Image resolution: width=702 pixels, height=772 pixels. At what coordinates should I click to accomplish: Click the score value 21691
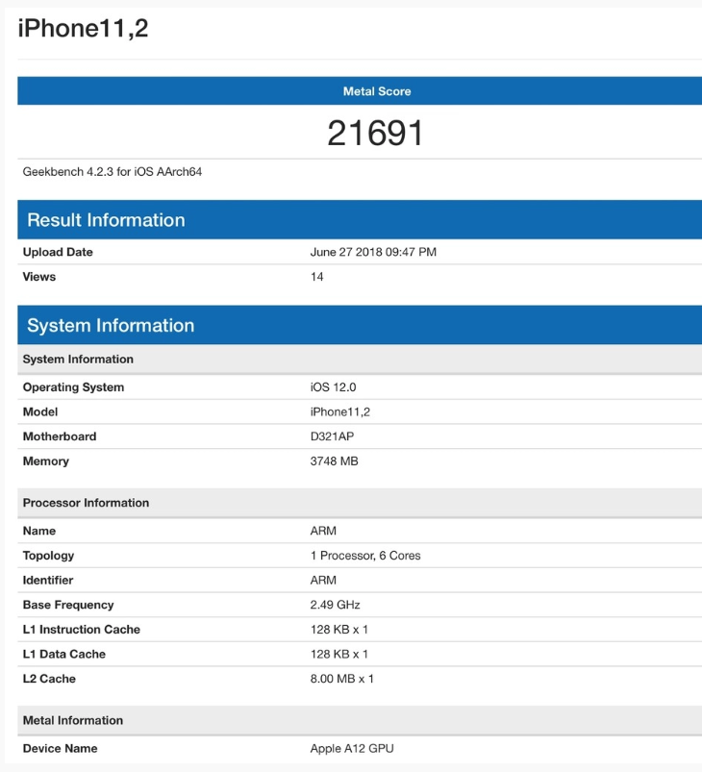pyautogui.click(x=375, y=133)
